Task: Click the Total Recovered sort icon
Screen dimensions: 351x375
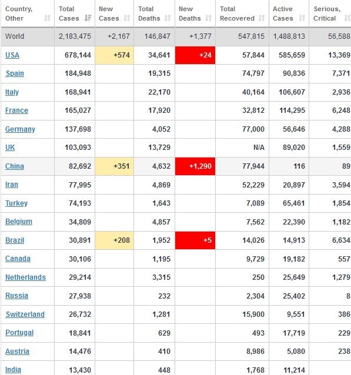Action: [x=262, y=18]
